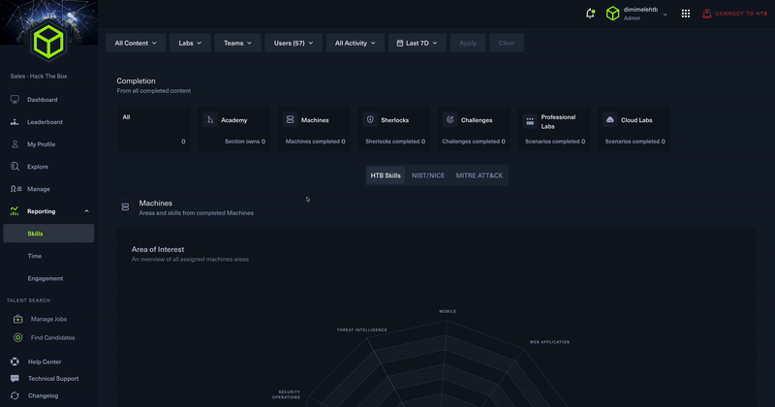Open the All Content dropdown
775x407 pixels.
(136, 43)
